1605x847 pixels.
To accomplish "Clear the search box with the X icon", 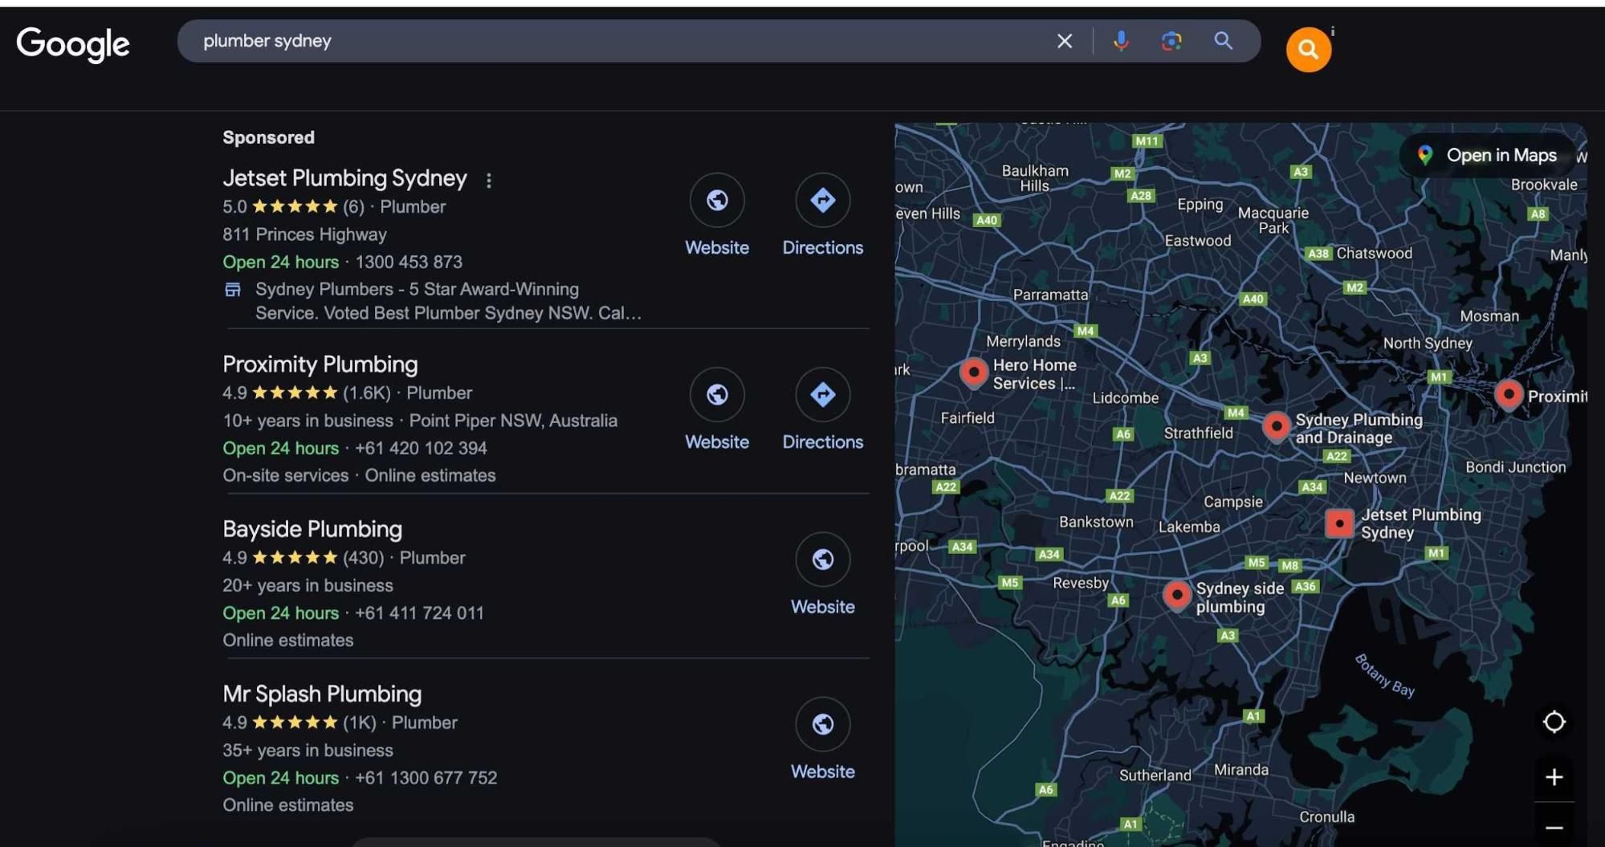I will pyautogui.click(x=1065, y=41).
